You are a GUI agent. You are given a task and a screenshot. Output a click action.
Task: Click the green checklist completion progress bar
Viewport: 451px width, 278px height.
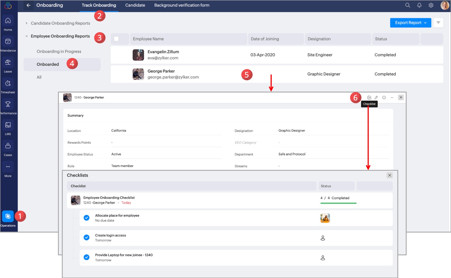338,203
